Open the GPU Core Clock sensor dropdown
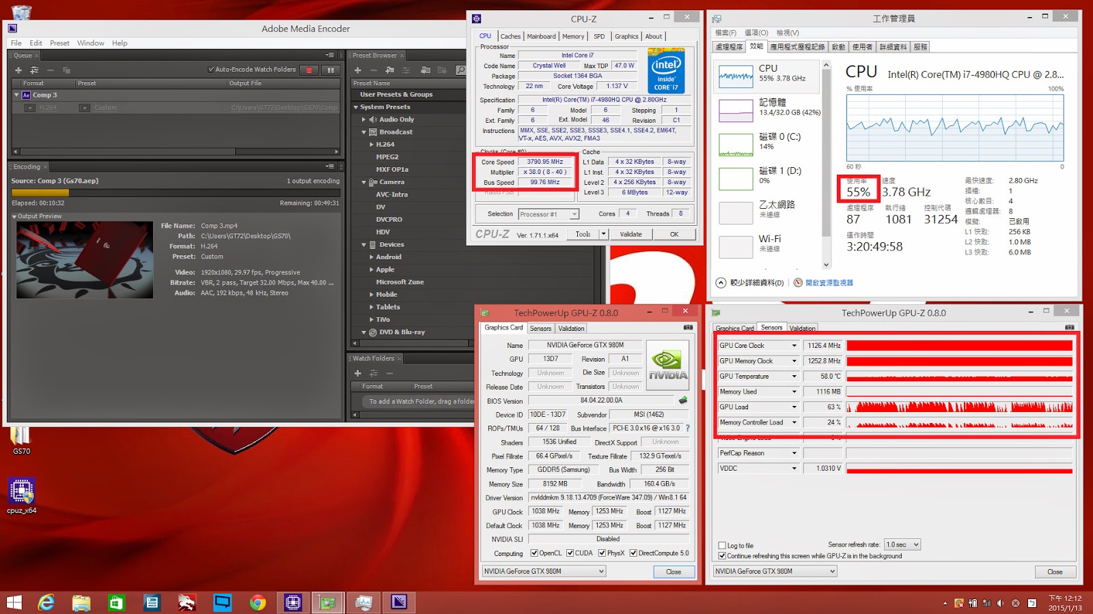The width and height of the screenshot is (1093, 614). pyautogui.click(x=794, y=346)
